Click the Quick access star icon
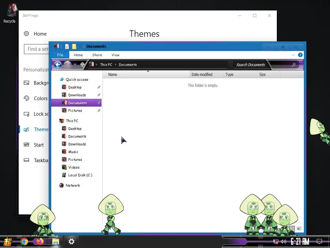 pyautogui.click(x=62, y=79)
